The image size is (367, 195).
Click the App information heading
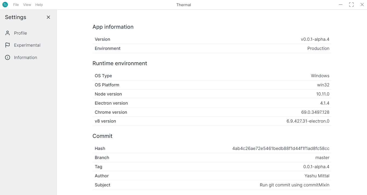pyautogui.click(x=113, y=27)
